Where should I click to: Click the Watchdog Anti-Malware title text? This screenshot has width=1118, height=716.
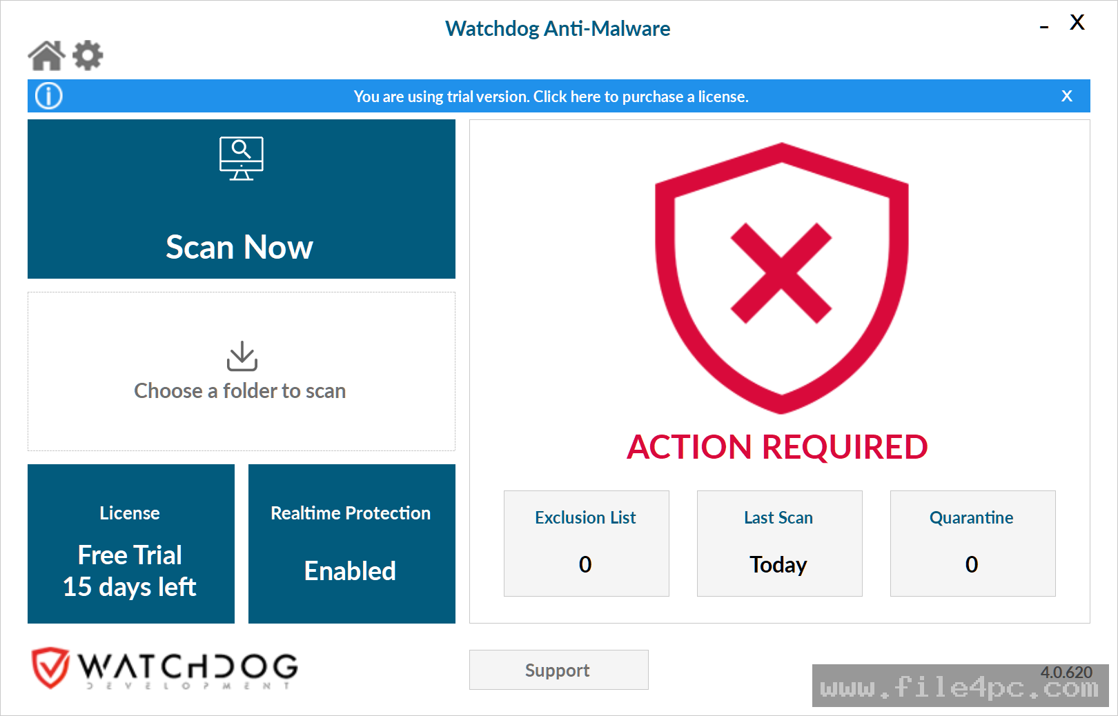(x=558, y=28)
